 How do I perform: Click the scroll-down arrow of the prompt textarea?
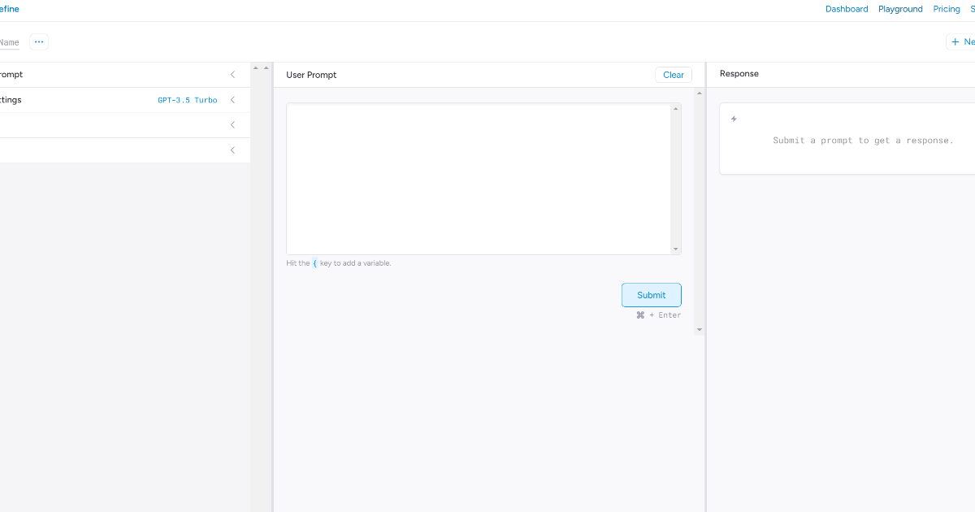pyautogui.click(x=674, y=249)
